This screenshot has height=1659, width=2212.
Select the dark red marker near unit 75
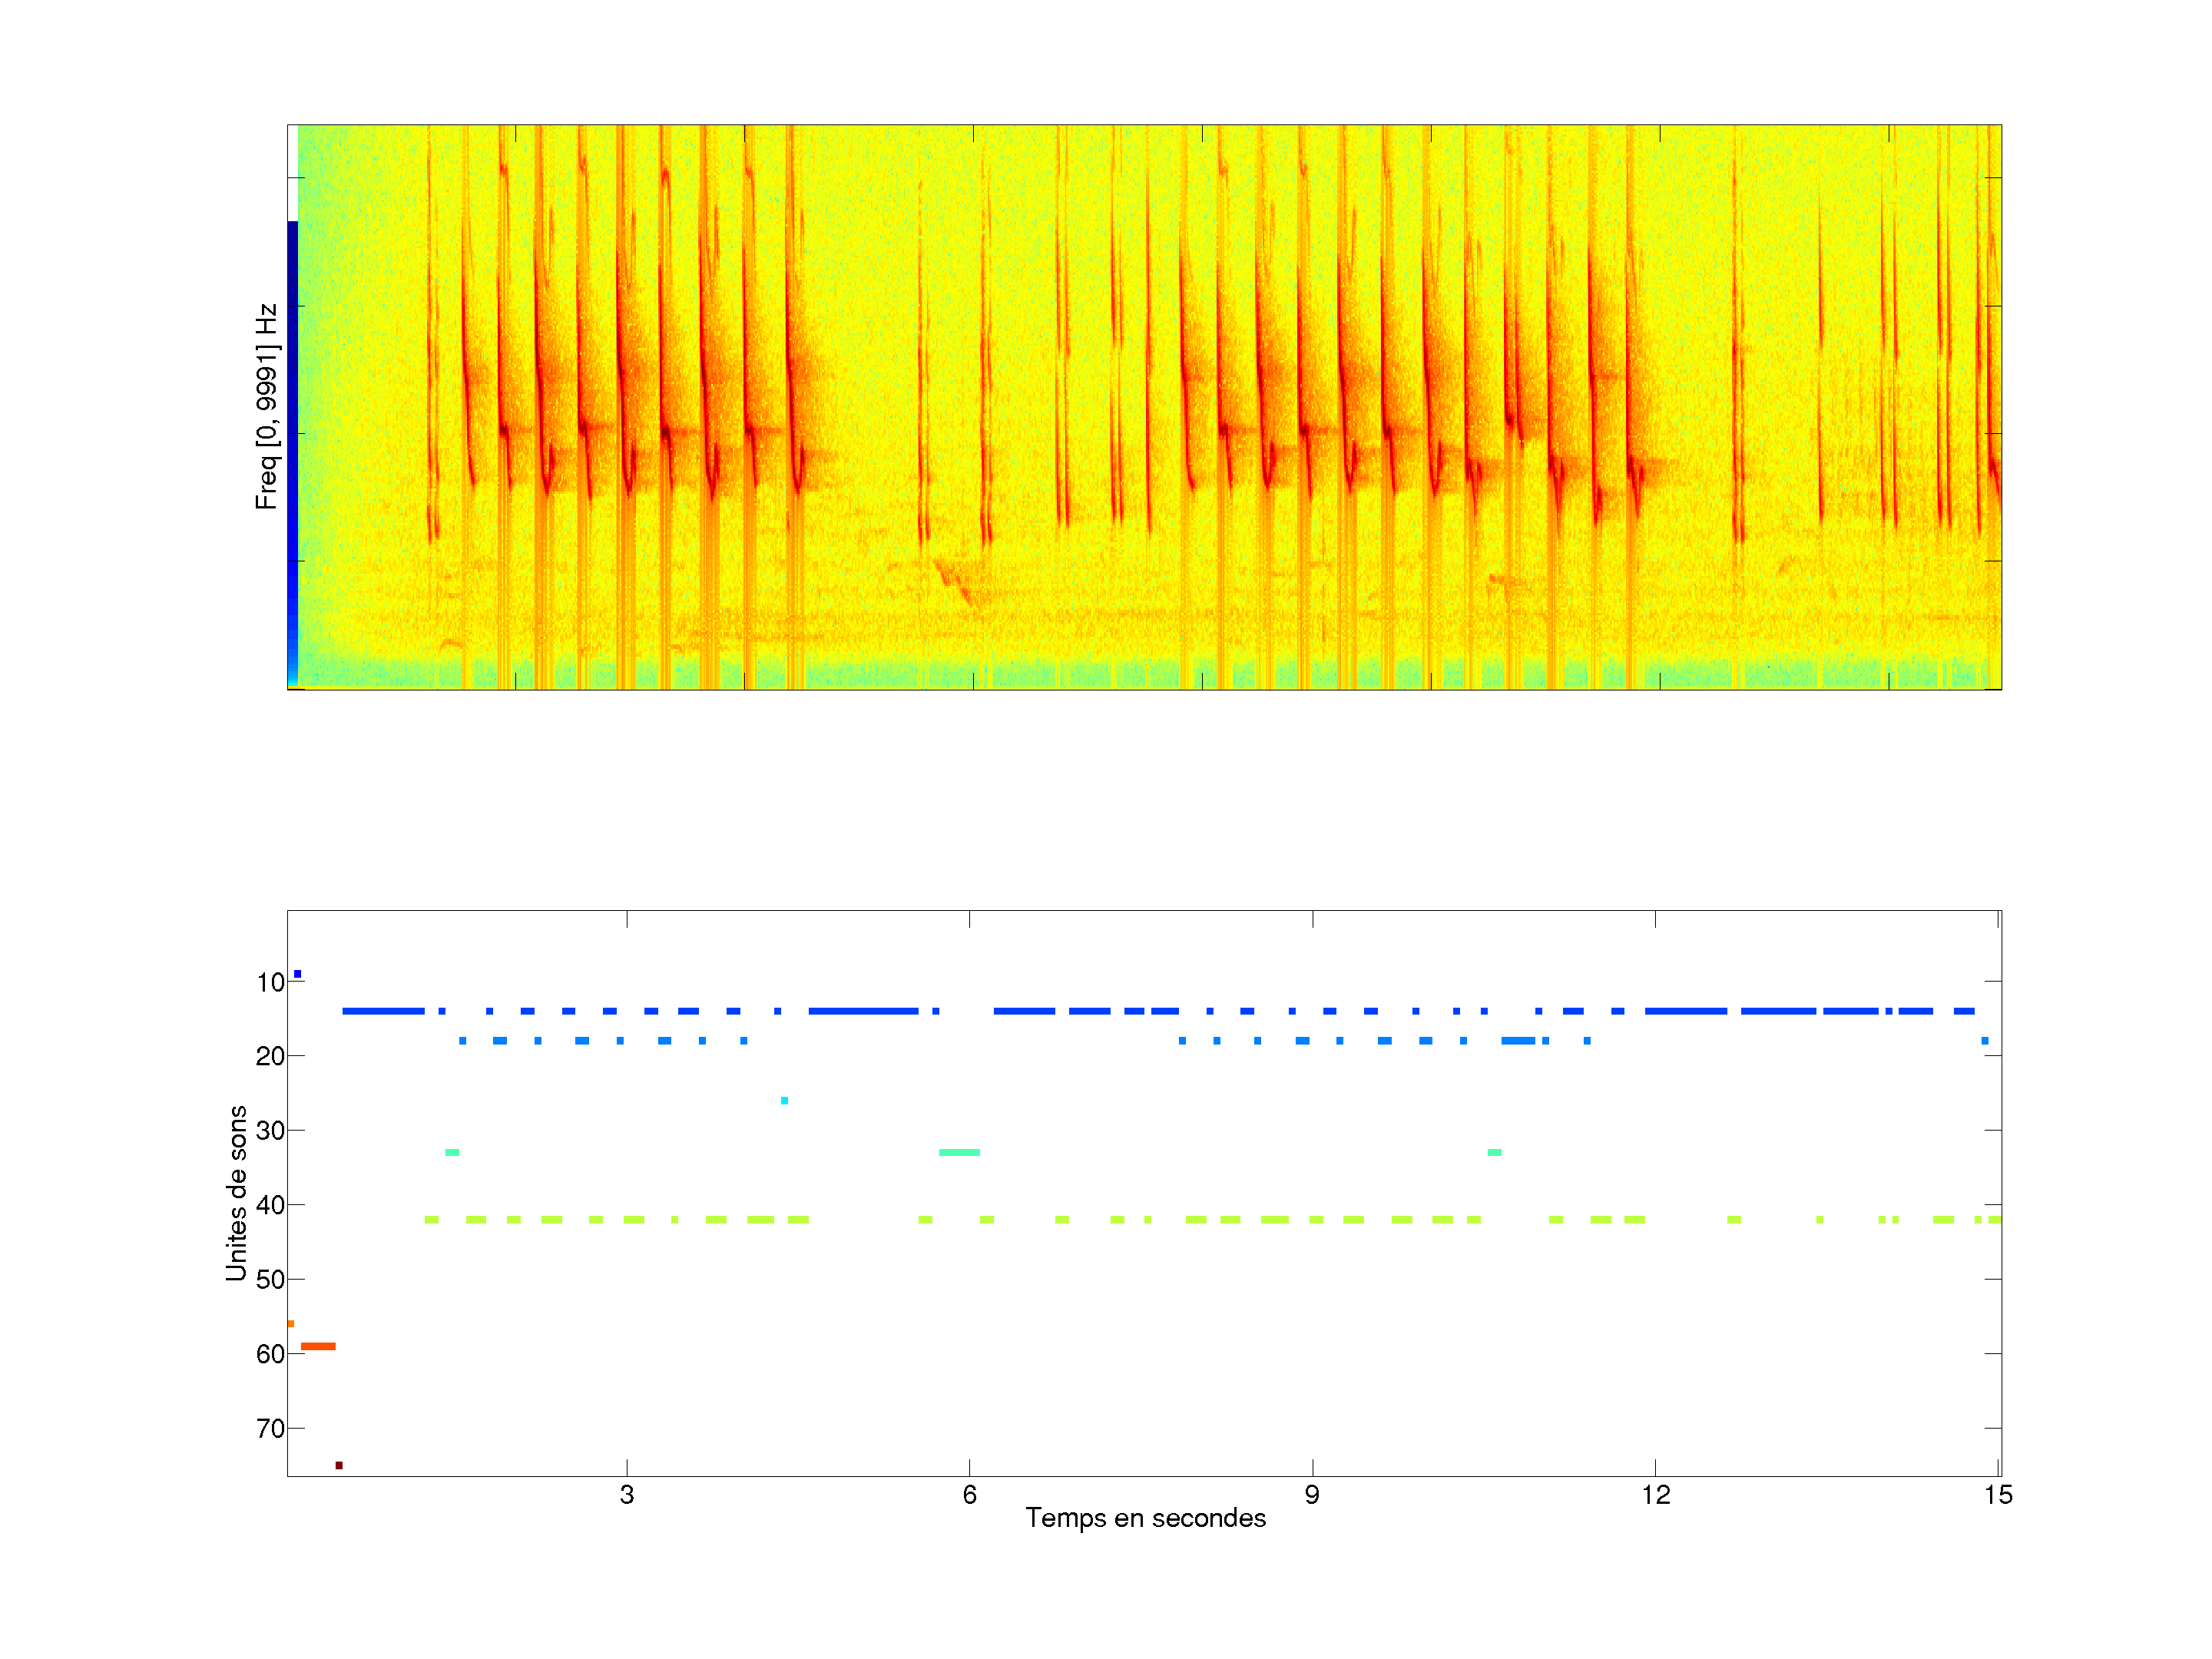(x=339, y=1465)
